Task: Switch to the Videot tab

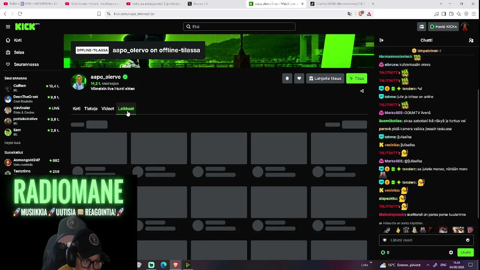Action: [108, 108]
